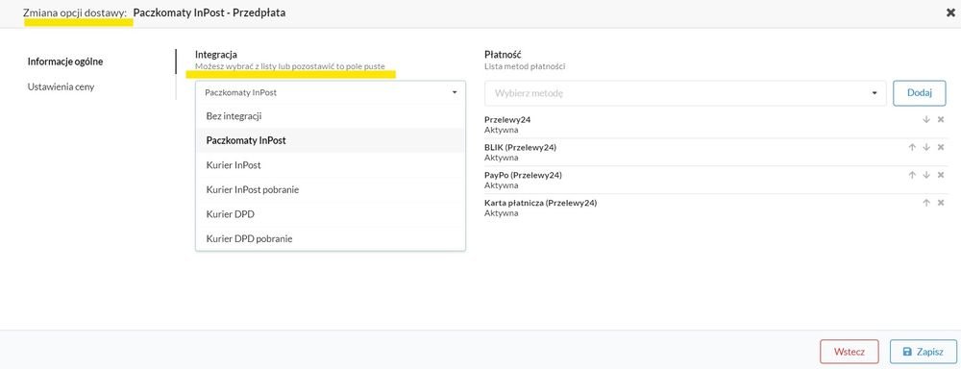Go back with the Wstecz button
961x369 pixels.
click(849, 352)
